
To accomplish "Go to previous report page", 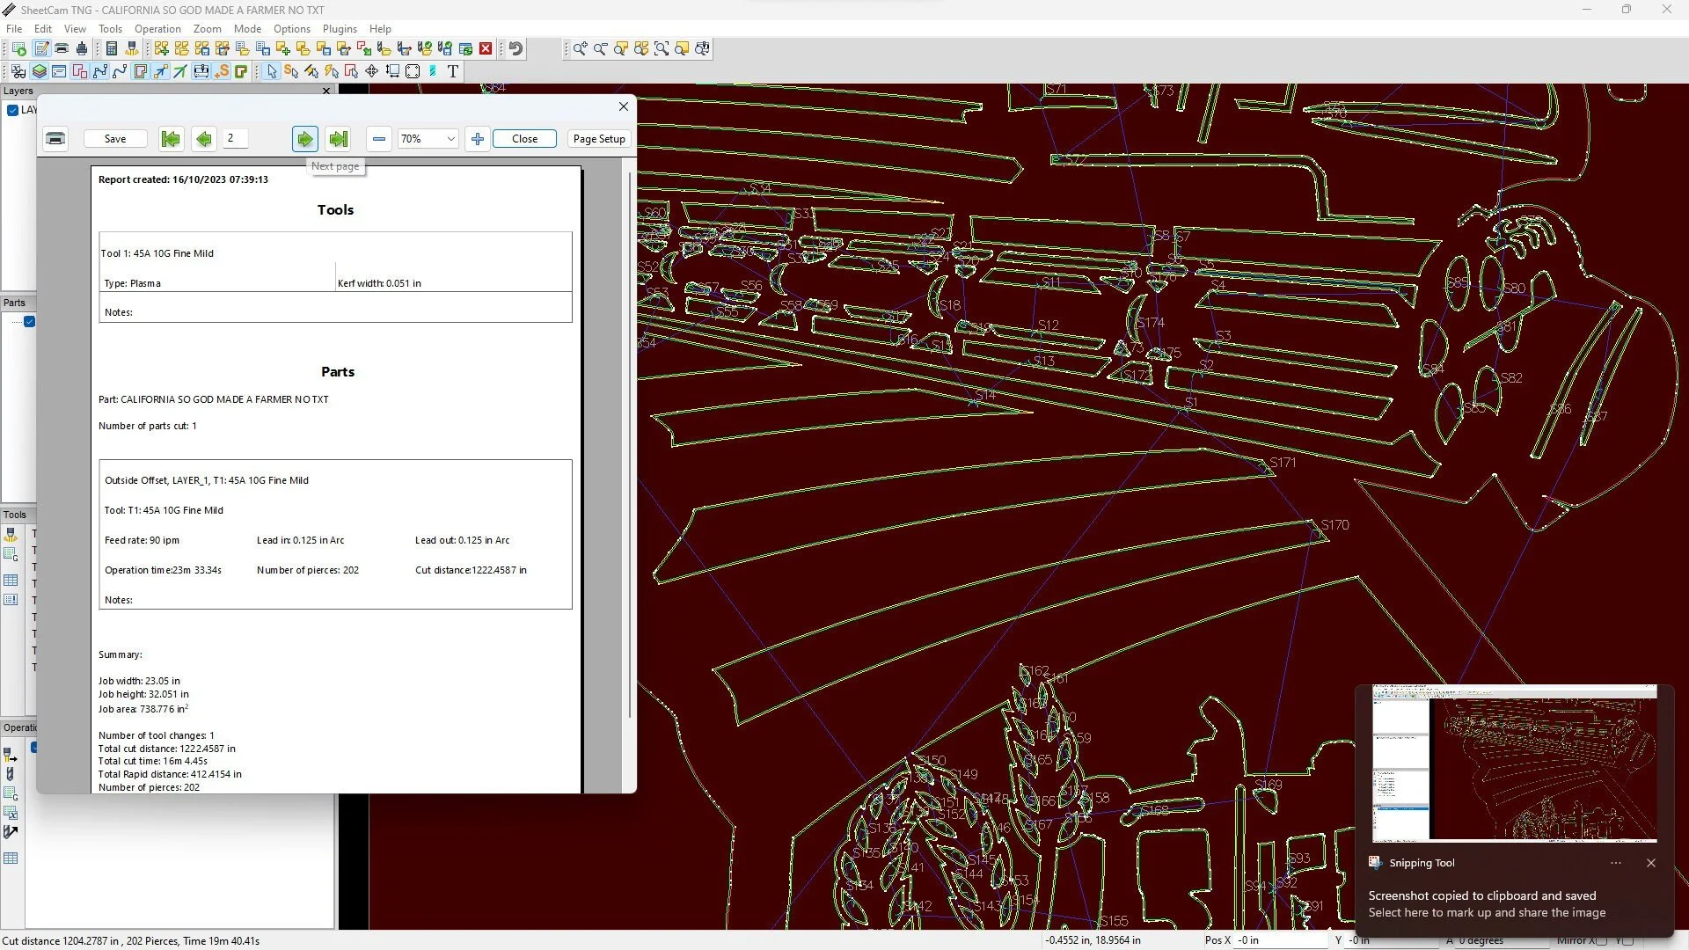I will pyautogui.click(x=203, y=139).
